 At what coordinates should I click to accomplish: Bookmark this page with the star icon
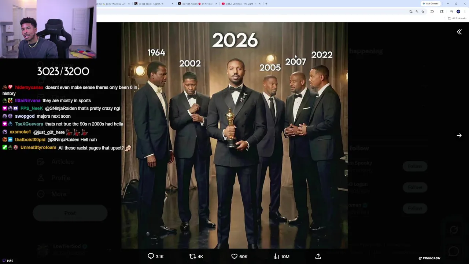(422, 12)
